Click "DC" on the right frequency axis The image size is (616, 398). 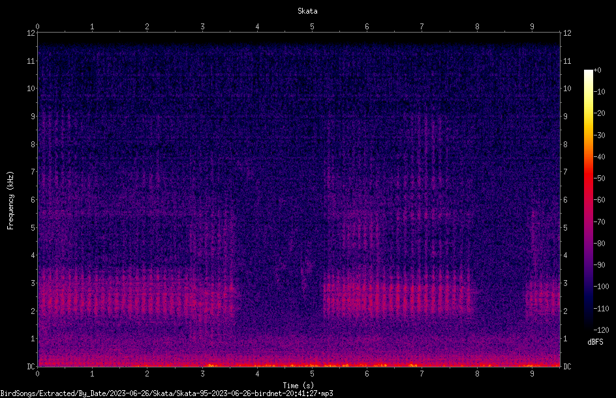tap(567, 366)
